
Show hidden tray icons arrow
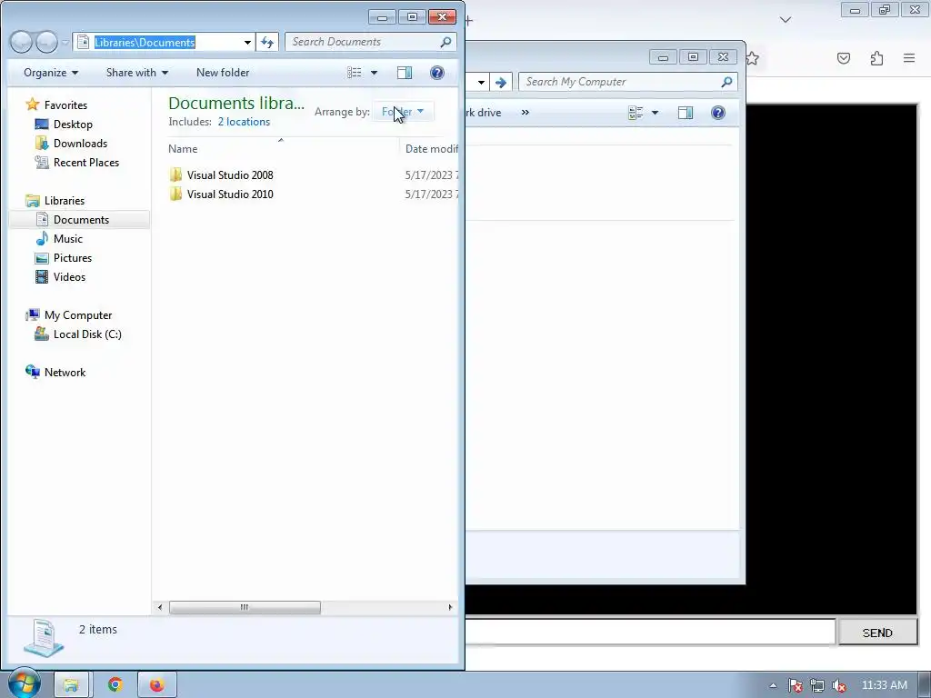pyautogui.click(x=773, y=685)
